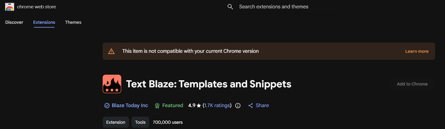Click the verified badge beside Blaze Today Inc
Viewport: 445px width, 129px height.
click(107, 106)
